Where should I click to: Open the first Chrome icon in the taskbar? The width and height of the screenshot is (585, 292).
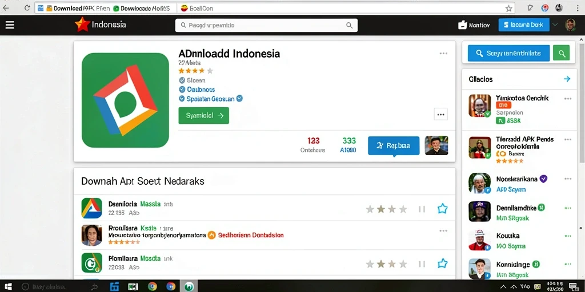[x=152, y=286]
